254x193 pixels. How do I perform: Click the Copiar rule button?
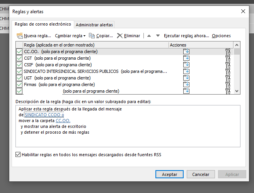[101, 36]
